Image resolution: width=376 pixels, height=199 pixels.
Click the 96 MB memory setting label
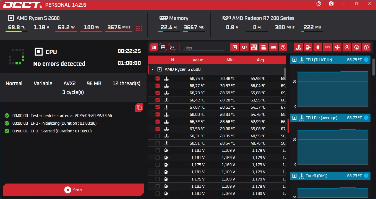pyautogui.click(x=94, y=83)
